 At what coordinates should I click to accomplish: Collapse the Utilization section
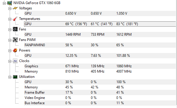(10, 77)
